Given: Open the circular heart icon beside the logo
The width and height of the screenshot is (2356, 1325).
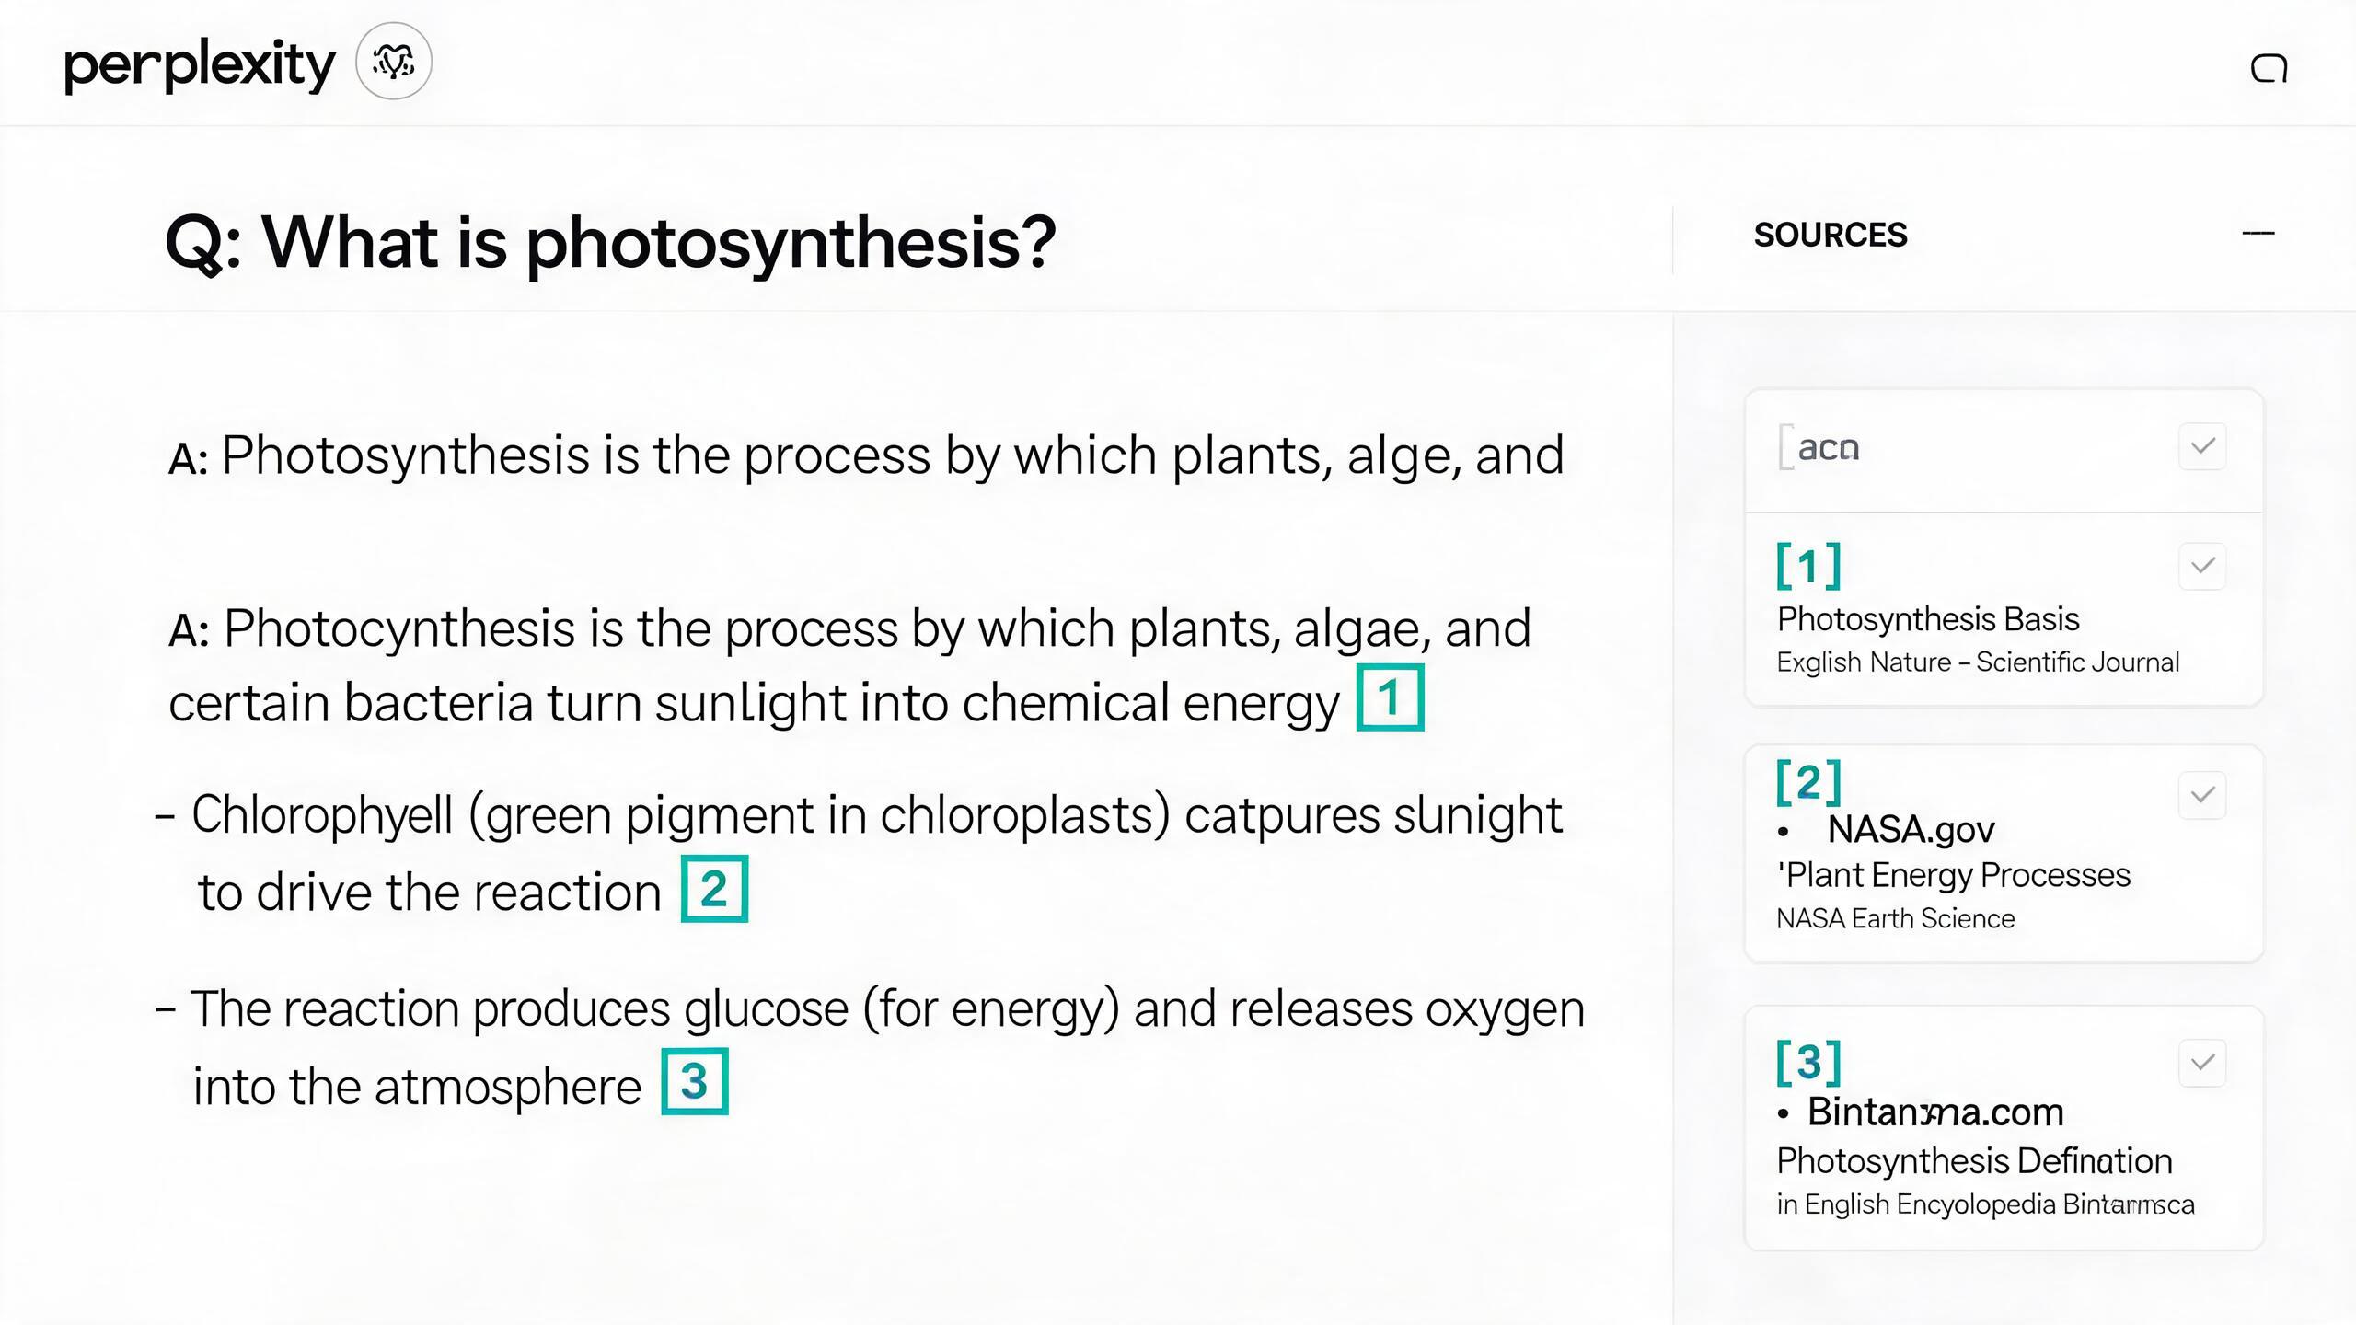Looking at the screenshot, I should (x=394, y=62).
